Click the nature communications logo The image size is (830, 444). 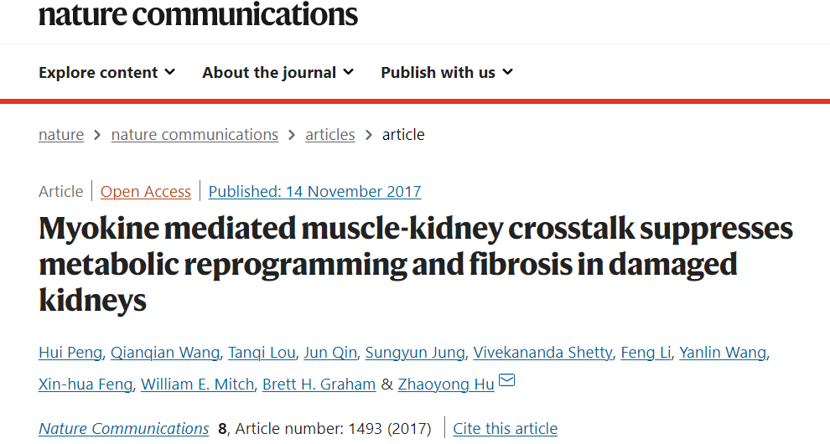point(198,14)
